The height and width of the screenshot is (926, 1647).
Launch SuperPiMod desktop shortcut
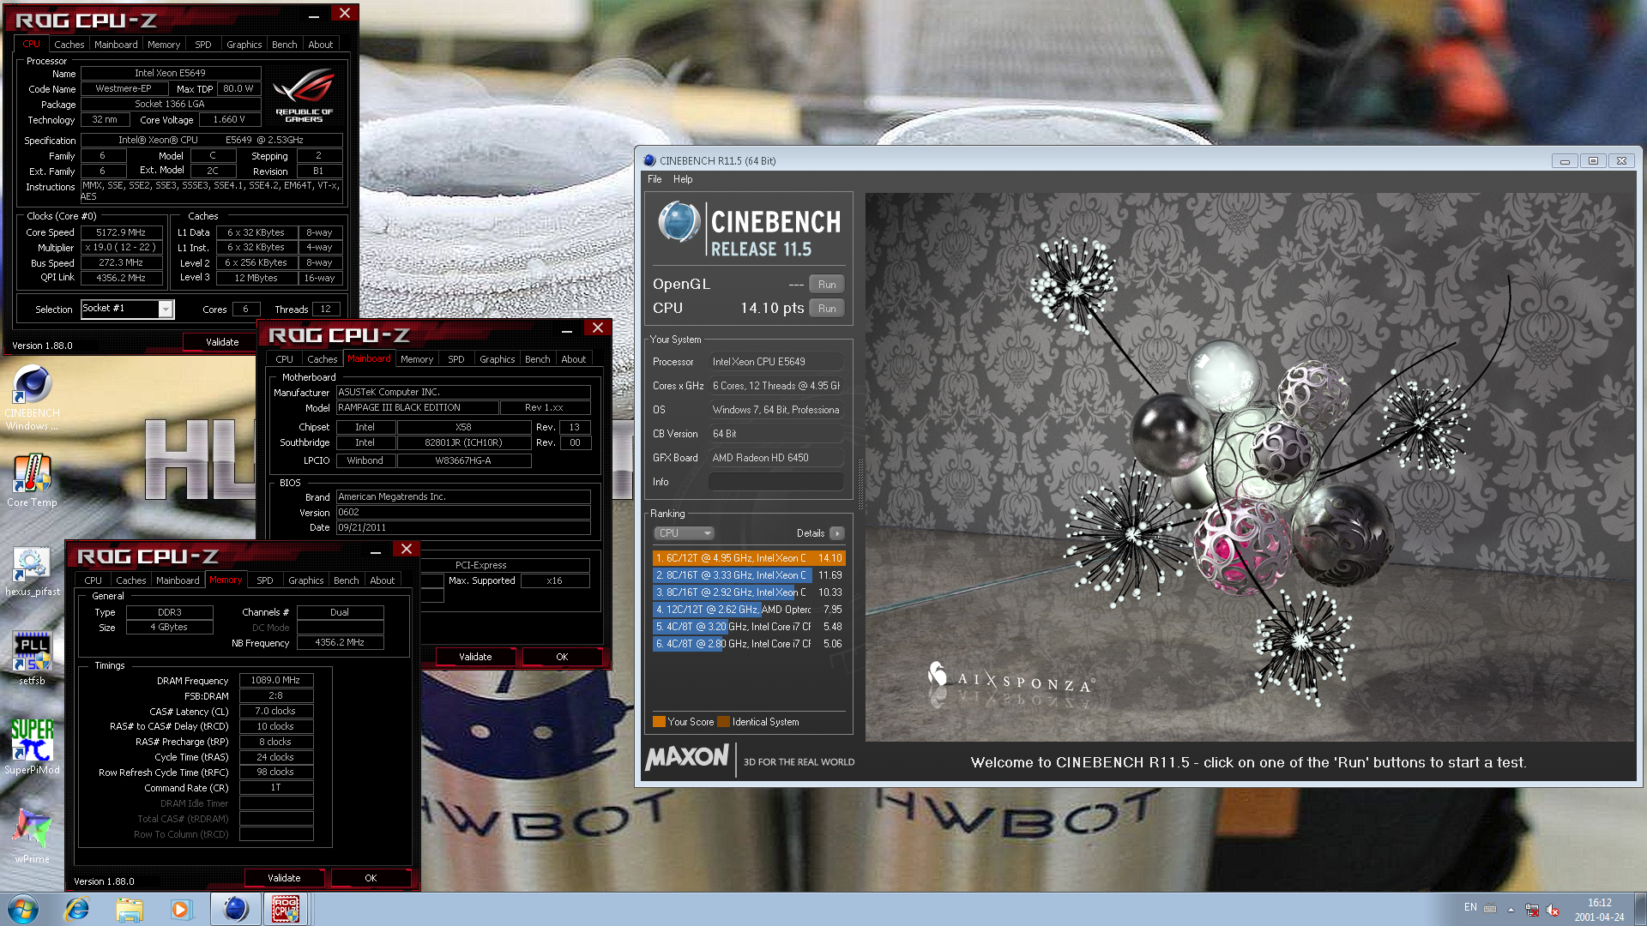pos(32,747)
